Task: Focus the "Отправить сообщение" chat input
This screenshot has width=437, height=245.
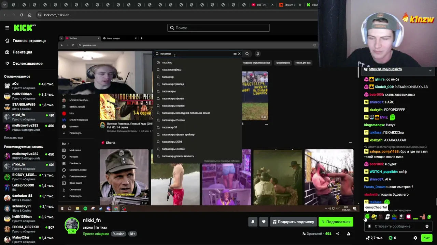Action: click(x=398, y=226)
